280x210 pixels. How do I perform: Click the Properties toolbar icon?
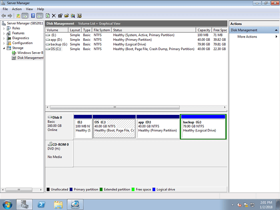60,16
